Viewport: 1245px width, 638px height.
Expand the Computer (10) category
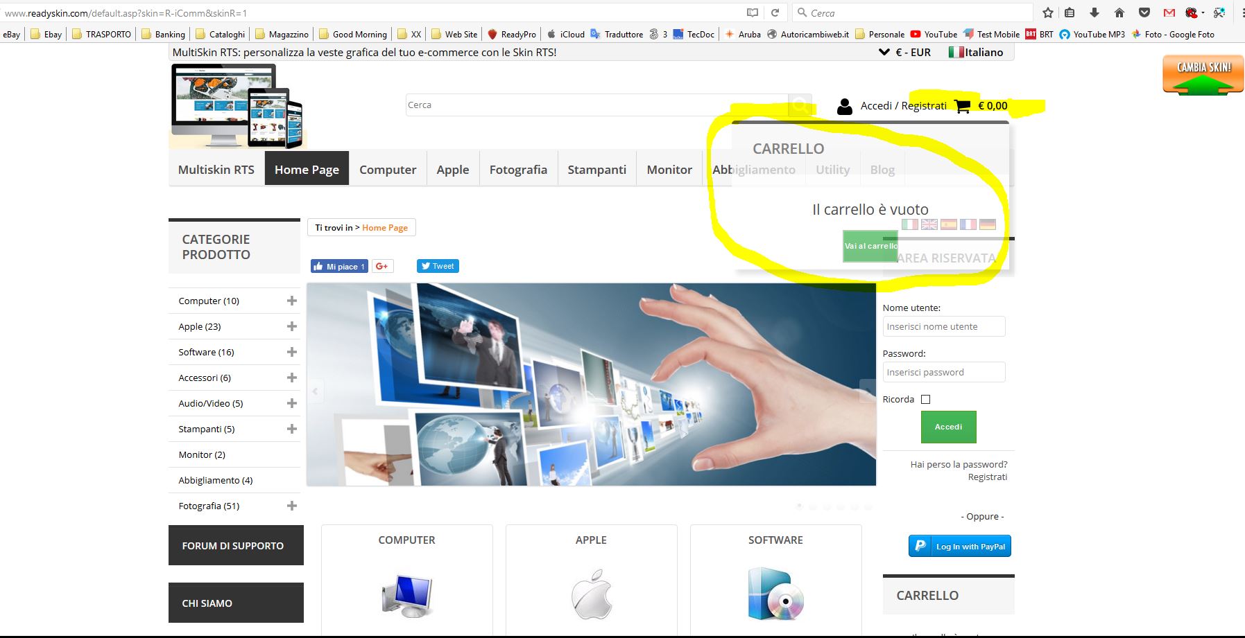click(x=292, y=301)
